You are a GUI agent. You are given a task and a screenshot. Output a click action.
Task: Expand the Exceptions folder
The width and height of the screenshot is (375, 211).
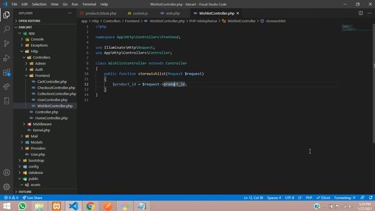coord(39,45)
